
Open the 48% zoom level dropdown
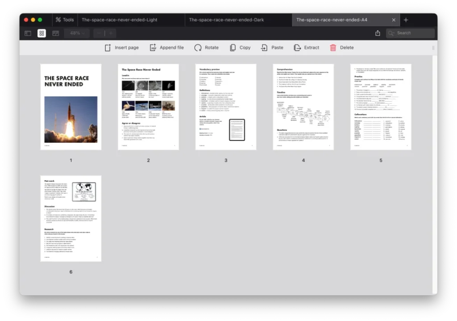click(76, 33)
